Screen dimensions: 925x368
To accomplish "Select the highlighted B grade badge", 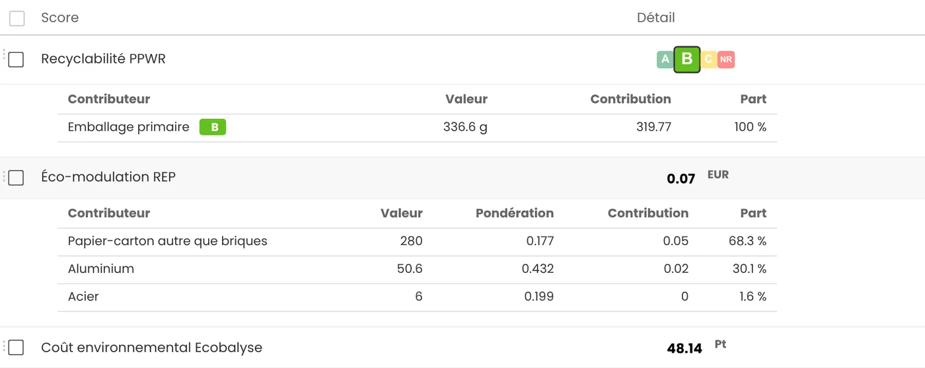I will click(x=687, y=59).
